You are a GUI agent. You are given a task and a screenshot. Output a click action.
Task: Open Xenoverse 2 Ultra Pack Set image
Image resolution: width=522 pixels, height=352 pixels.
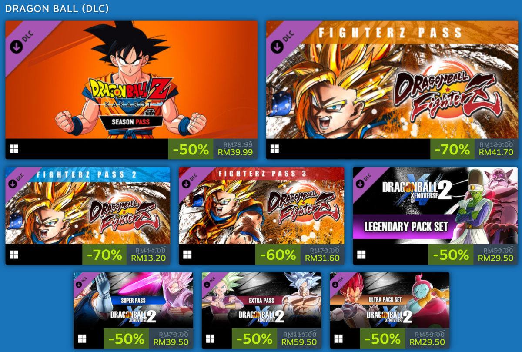tap(389, 300)
